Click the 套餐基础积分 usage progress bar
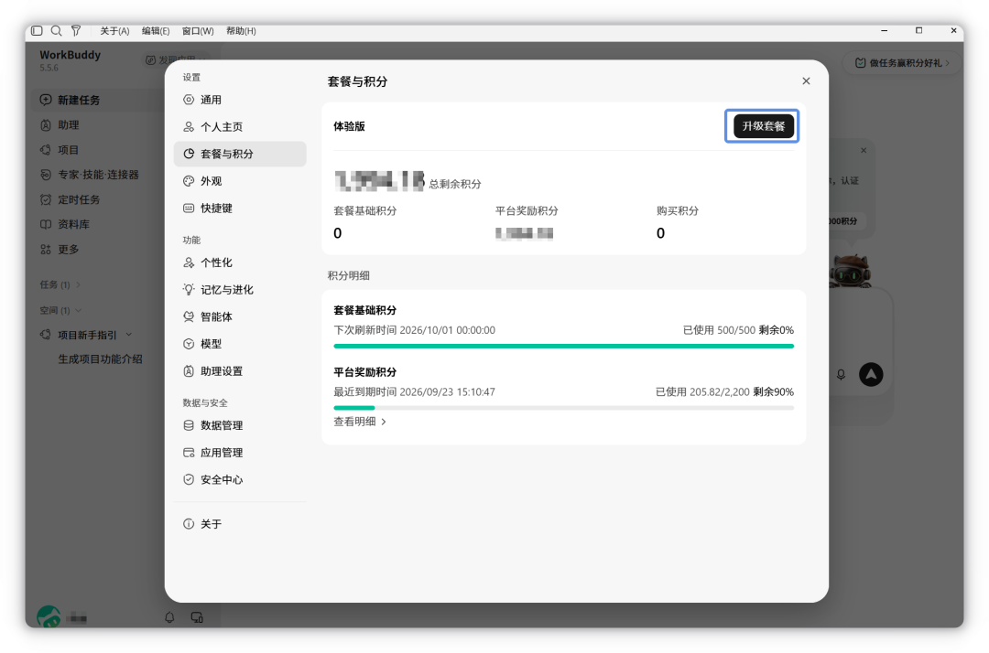The height and width of the screenshot is (653, 989). [563, 346]
